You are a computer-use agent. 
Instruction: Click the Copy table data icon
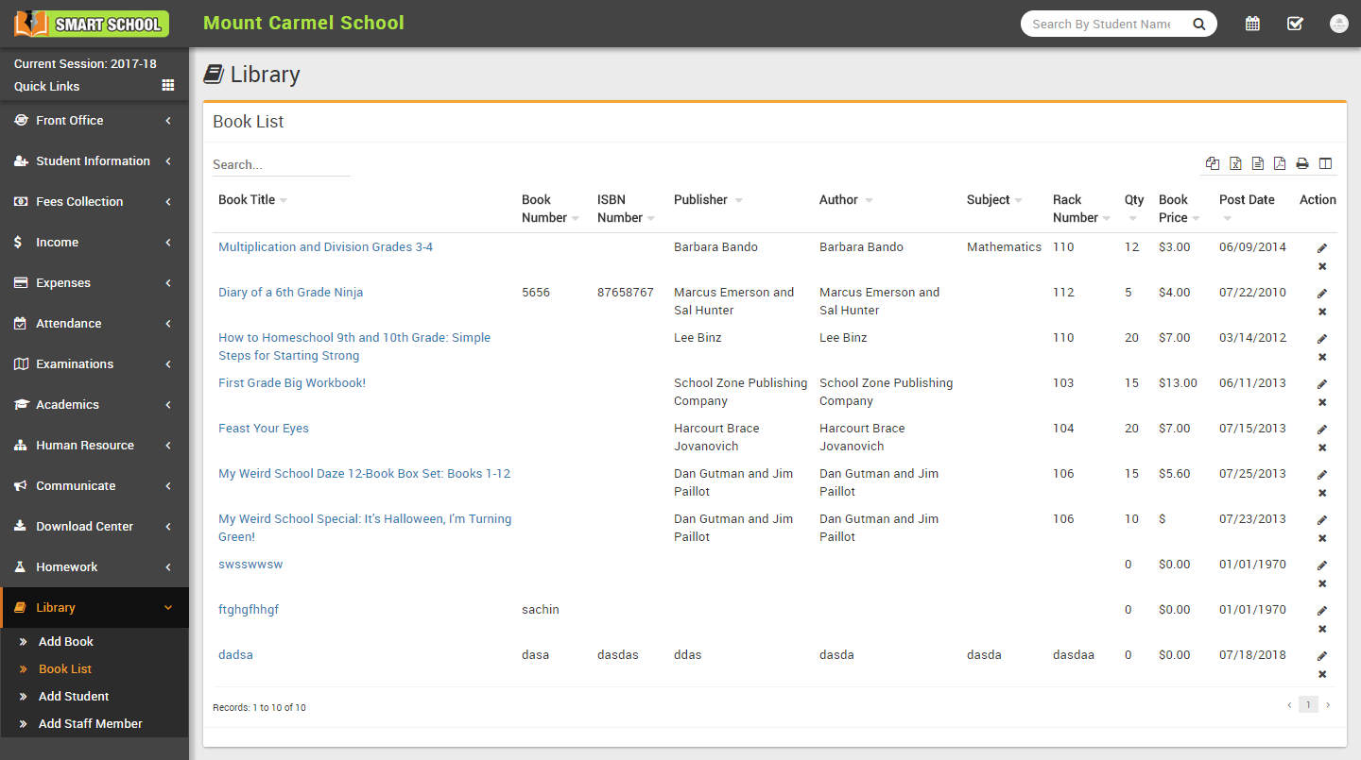point(1213,164)
